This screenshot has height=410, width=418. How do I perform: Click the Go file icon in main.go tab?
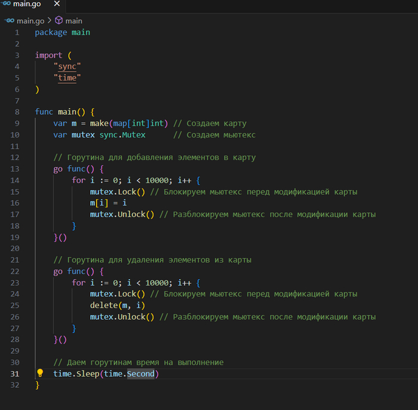6,5
